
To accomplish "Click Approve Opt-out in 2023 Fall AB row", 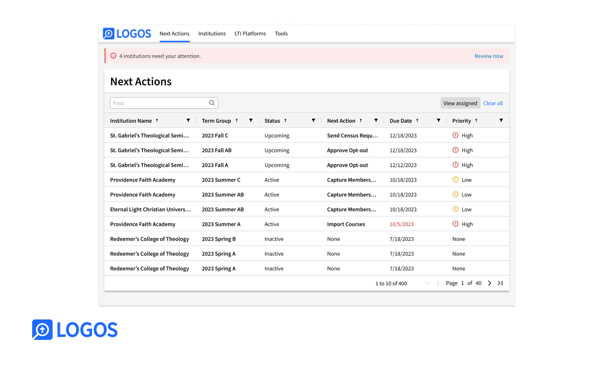I will 347,150.
